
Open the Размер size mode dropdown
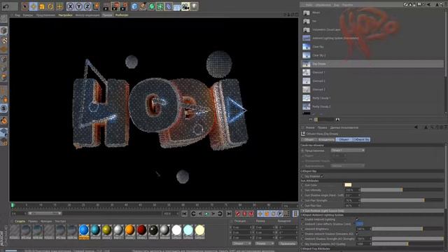[x=264, y=244]
